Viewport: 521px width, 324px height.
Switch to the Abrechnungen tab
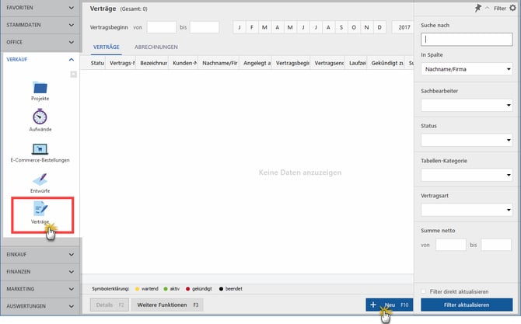pyautogui.click(x=156, y=47)
